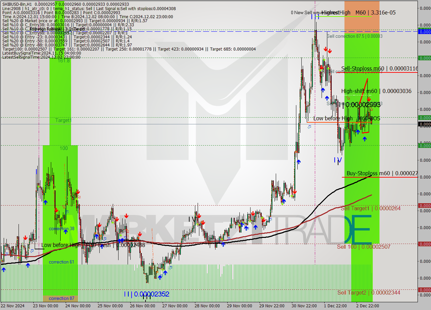Select the correction 61 label
This screenshot has width=431, height=310.
pyautogui.click(x=62, y=262)
